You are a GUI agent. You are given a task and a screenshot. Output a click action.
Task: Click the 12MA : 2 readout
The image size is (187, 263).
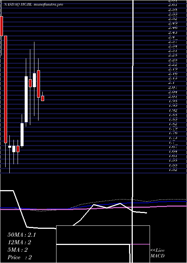pyautogui.click(x=19, y=242)
